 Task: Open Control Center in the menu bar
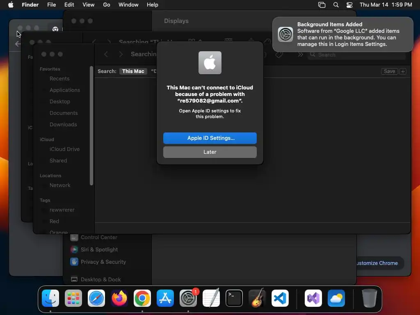(x=349, y=5)
